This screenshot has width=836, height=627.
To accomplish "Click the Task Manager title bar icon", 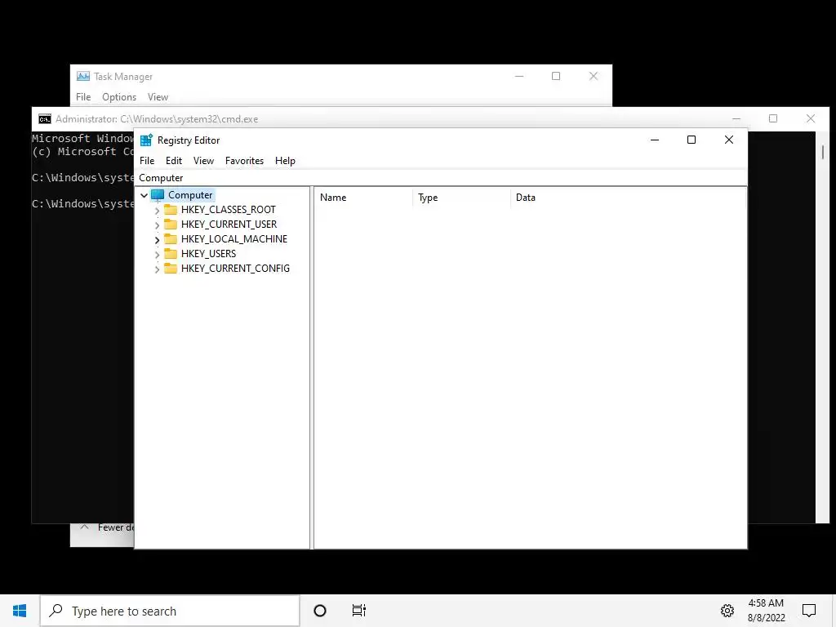I will point(83,76).
